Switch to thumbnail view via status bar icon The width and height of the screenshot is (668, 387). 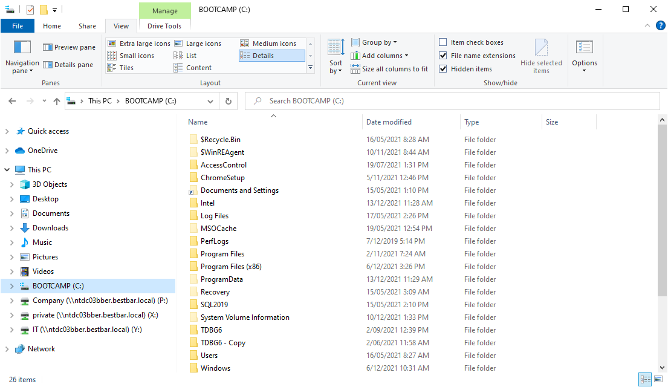click(659, 379)
